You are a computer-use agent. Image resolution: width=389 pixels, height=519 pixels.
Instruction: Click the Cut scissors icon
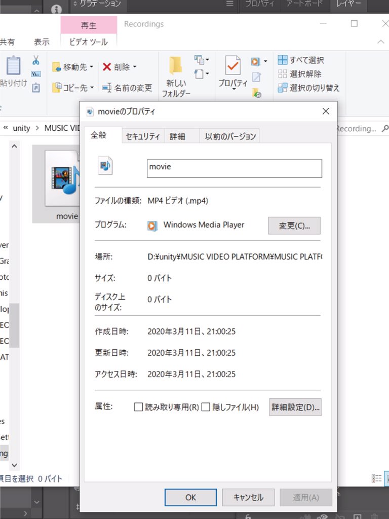pos(36,60)
